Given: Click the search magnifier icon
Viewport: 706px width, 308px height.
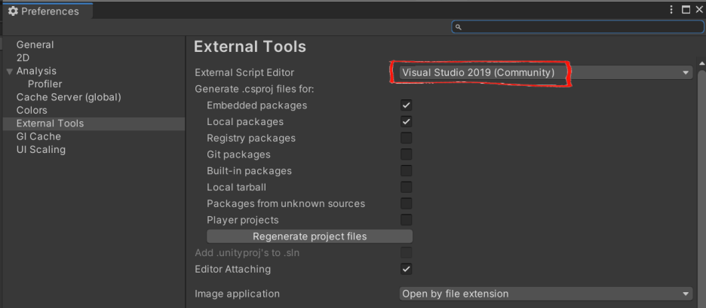Looking at the screenshot, I should click(x=459, y=27).
